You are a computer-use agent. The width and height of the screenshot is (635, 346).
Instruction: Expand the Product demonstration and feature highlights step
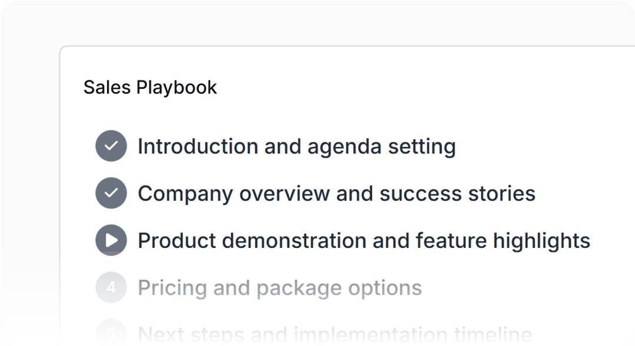pyautogui.click(x=363, y=240)
